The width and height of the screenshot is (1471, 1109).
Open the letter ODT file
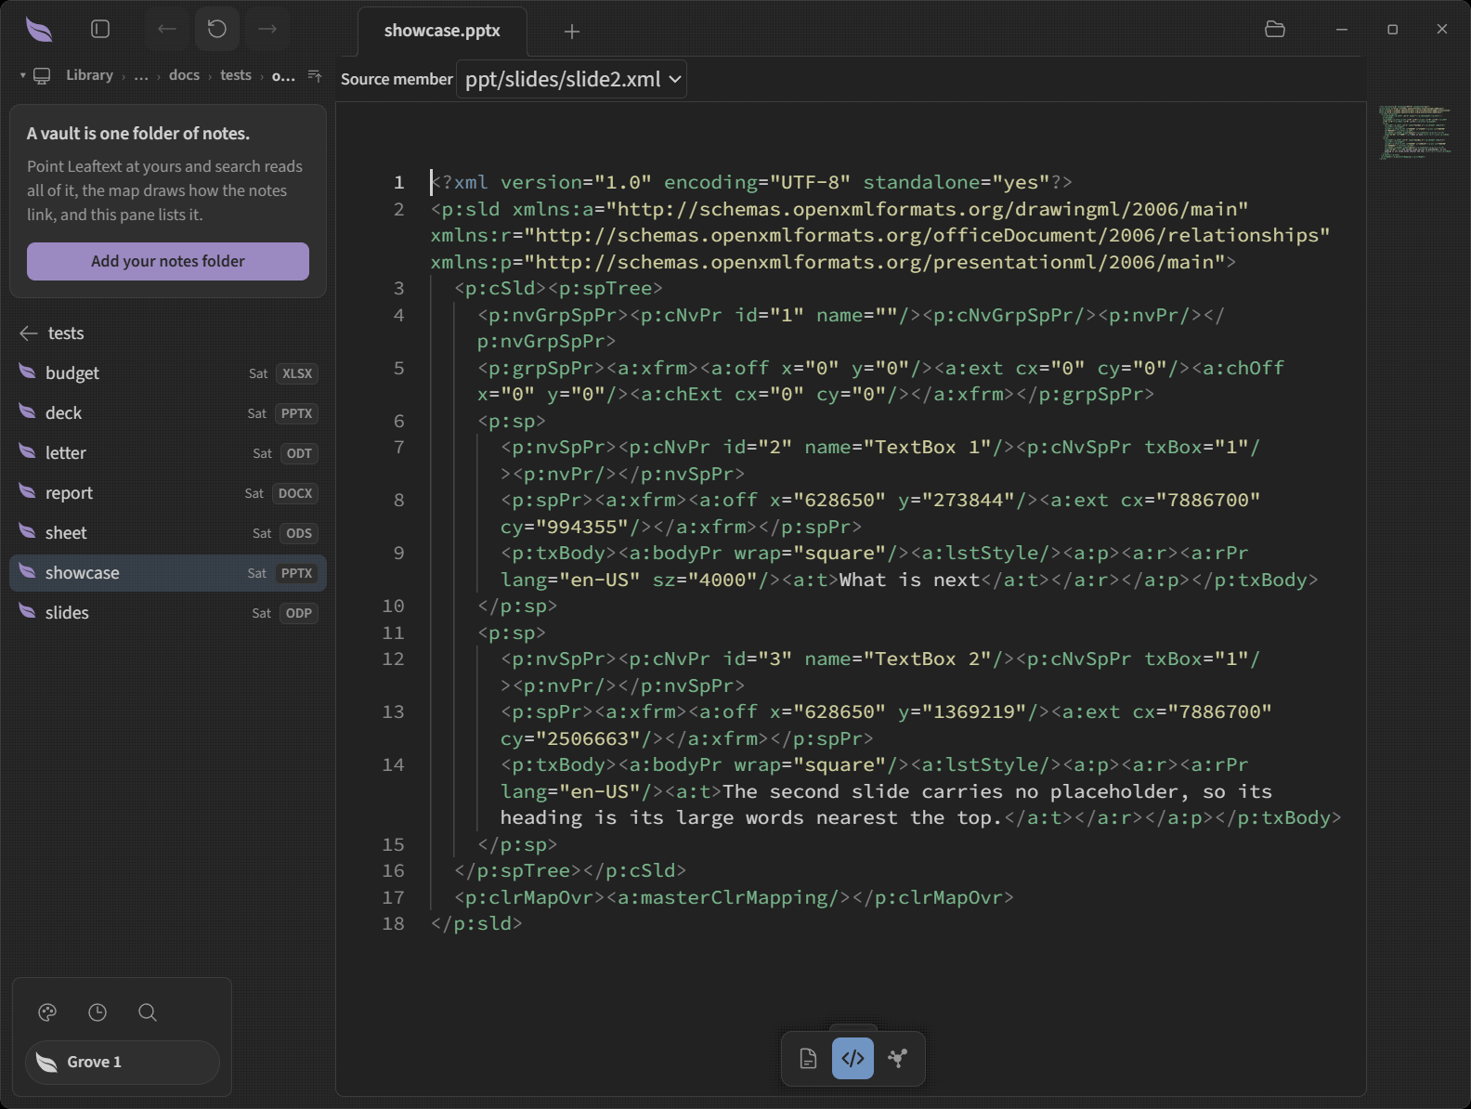click(x=168, y=453)
